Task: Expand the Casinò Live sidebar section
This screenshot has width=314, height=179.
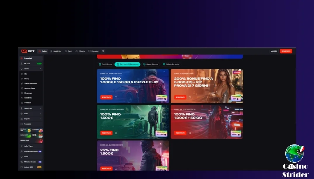Action: [31, 108]
